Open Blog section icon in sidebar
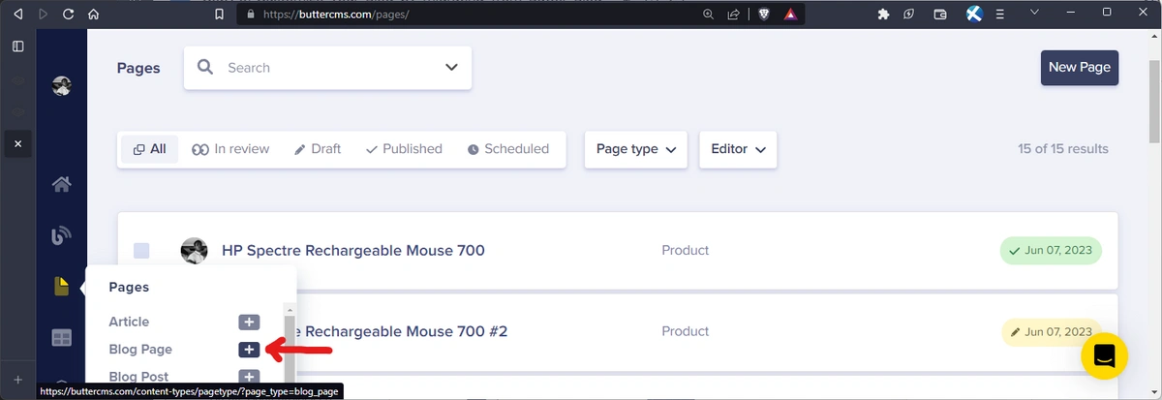Viewport: 1162px width, 400px height. (62, 235)
